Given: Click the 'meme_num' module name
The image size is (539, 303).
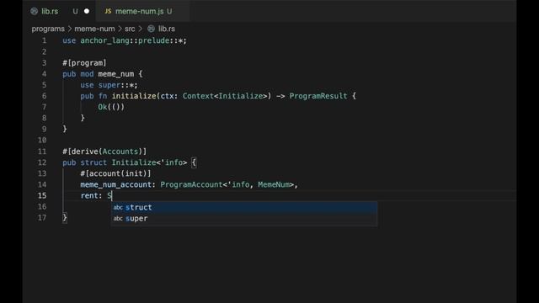Looking at the screenshot, I should pos(116,74).
